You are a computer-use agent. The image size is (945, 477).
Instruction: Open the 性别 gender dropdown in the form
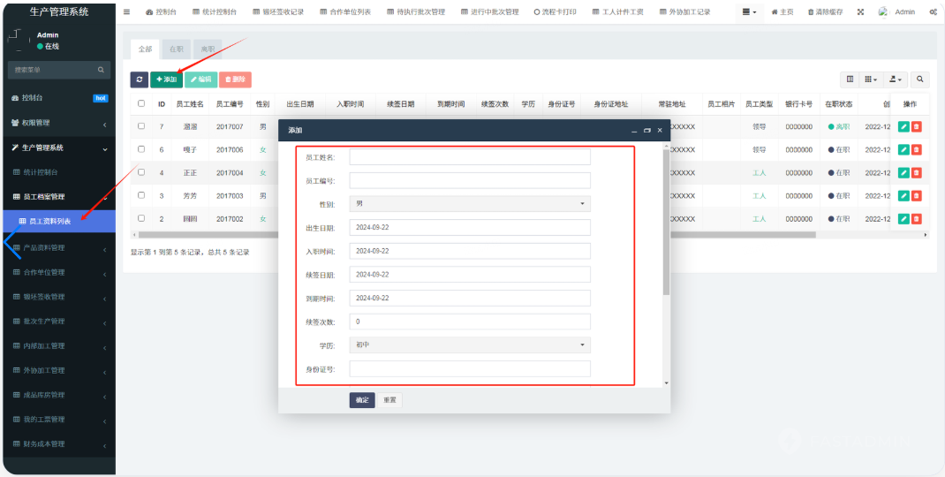[470, 204]
